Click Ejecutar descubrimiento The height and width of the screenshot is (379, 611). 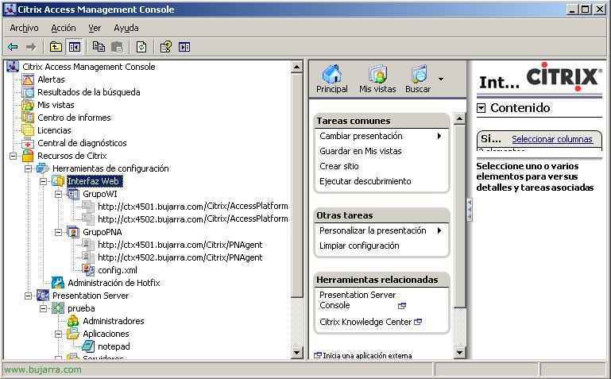coord(365,181)
